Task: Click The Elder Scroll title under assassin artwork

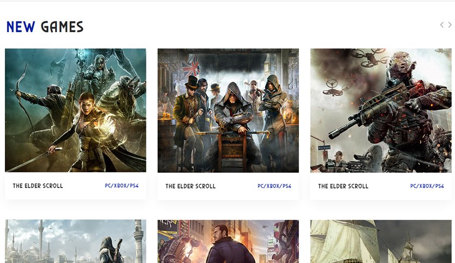Action: [190, 186]
